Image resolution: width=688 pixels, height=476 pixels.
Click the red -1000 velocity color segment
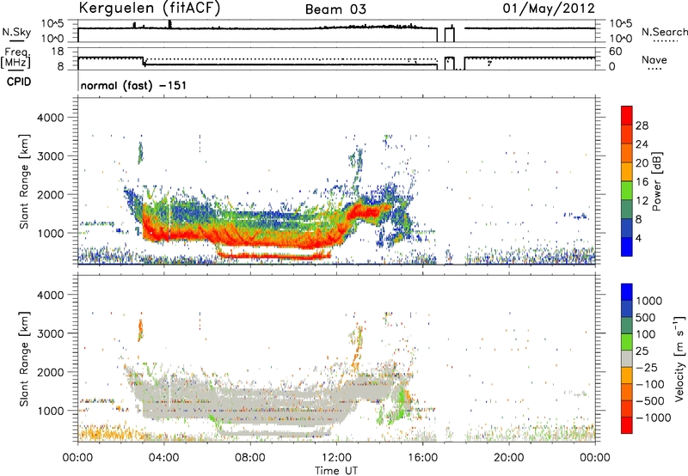(627, 425)
